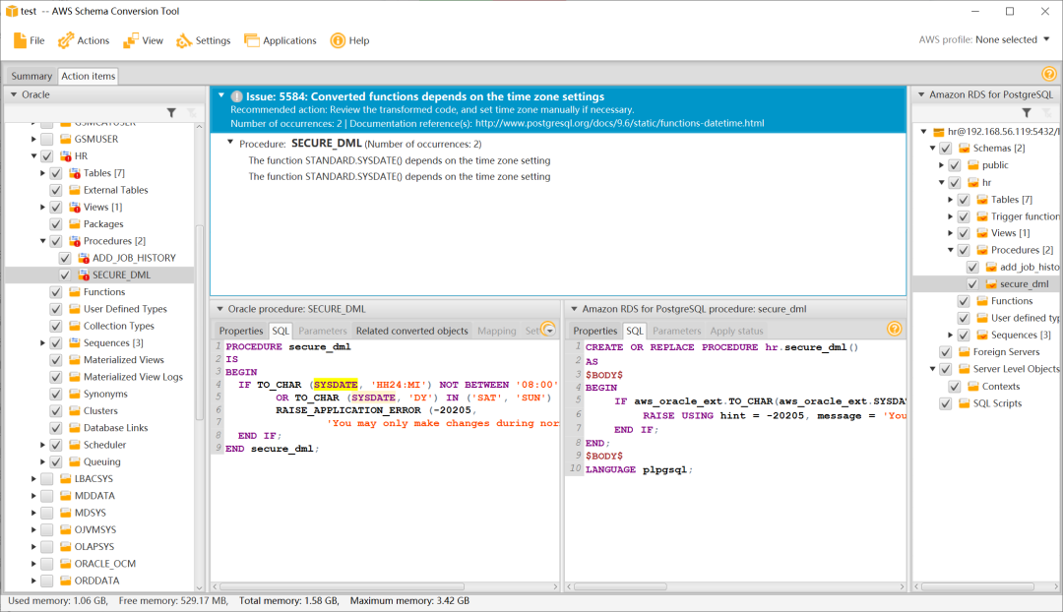The image size is (1063, 612).
Task: Click the filter icon in the PostgreSQL panel
Action: tap(1027, 113)
